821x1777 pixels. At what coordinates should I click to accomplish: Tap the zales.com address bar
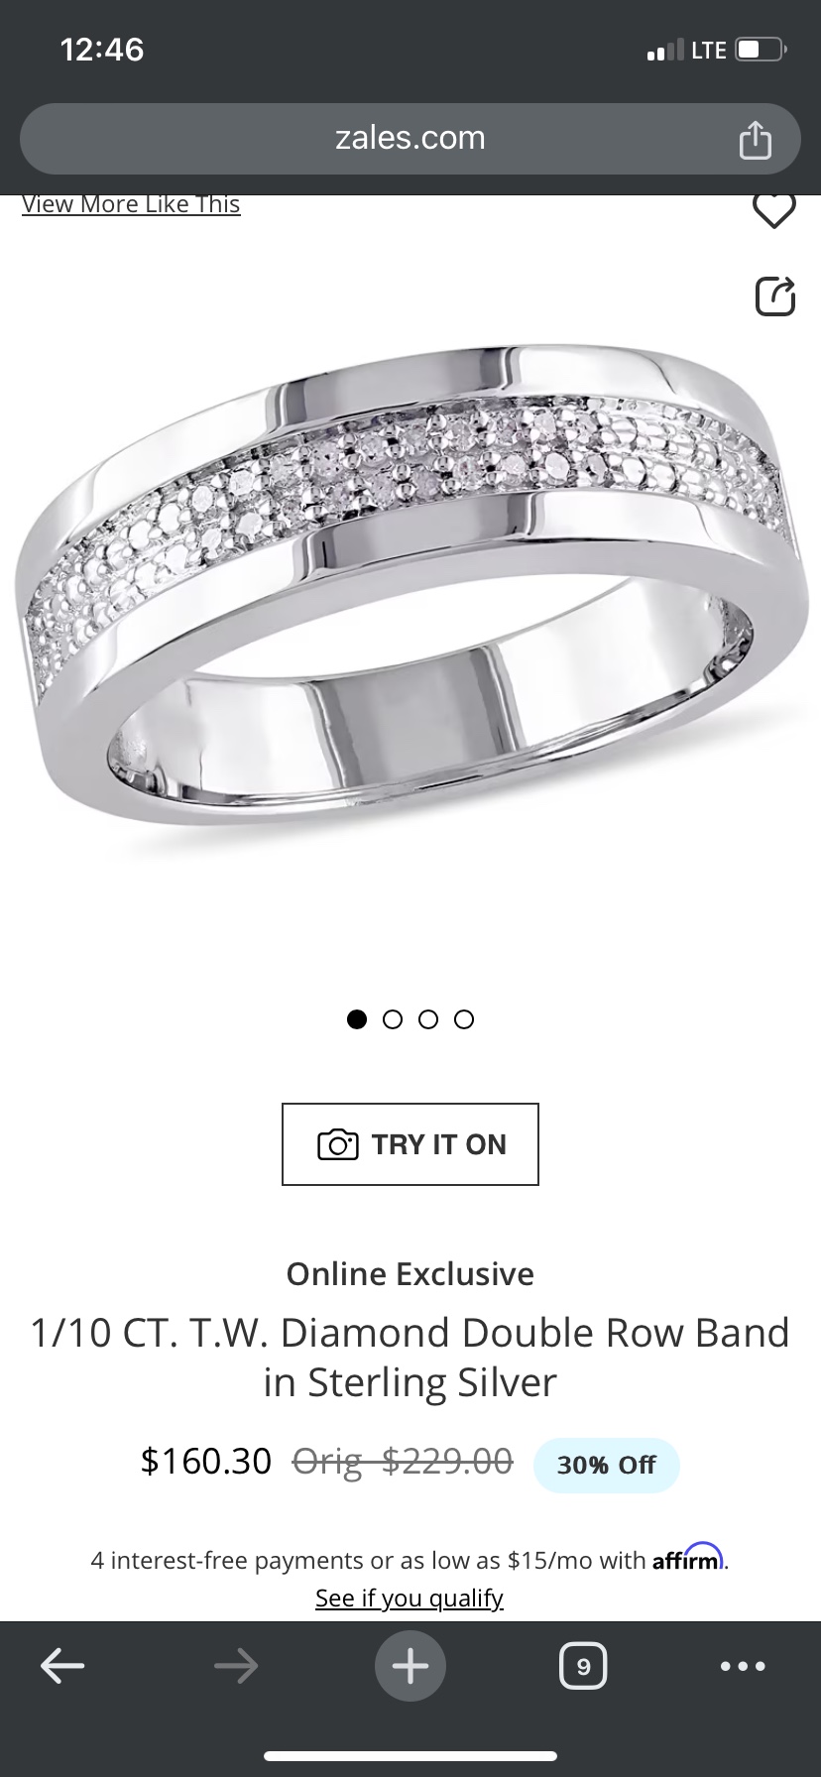[x=410, y=139]
